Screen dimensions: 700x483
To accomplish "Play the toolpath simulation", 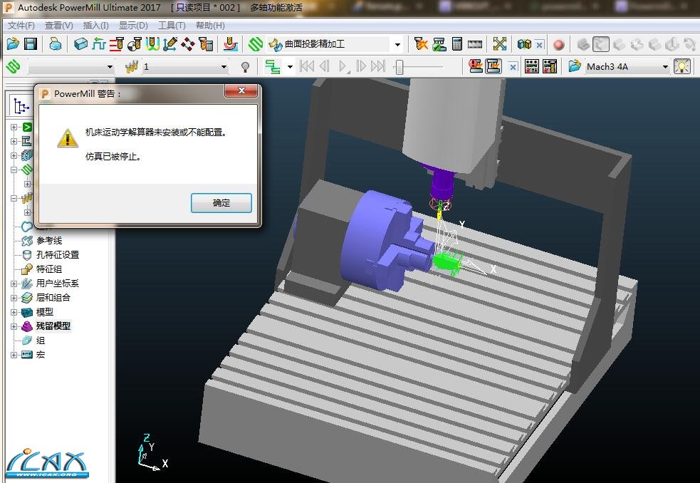I will coord(343,66).
